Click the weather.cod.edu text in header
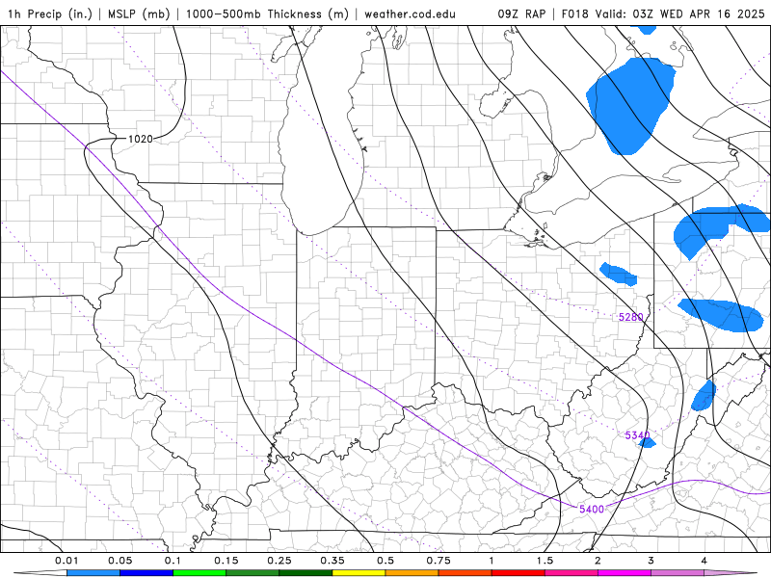Screen dimensions: 771x578 coord(410,13)
